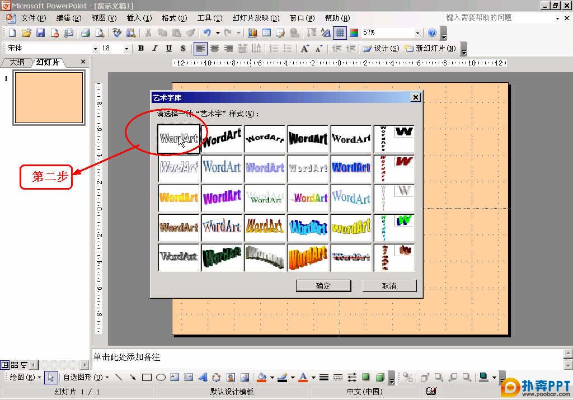This screenshot has width=573, height=400.
Task: Click the Undo arrow icon
Action: click(207, 33)
